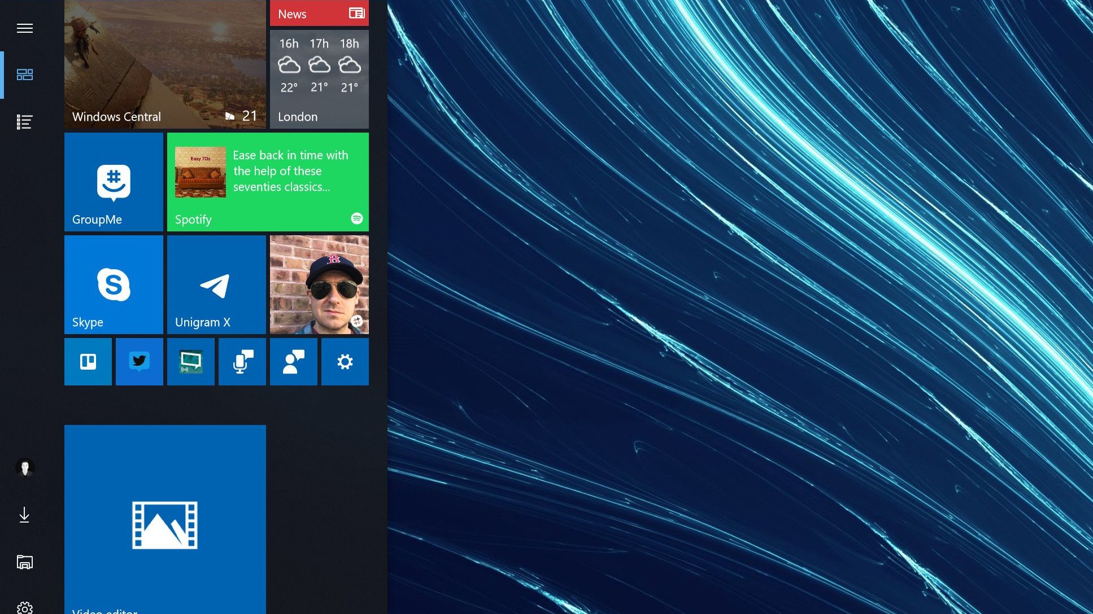Launch the Skype tile
This screenshot has width=1093, height=614.
click(x=114, y=284)
